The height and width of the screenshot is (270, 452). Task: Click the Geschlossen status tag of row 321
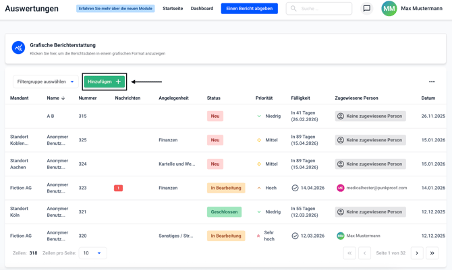point(224,212)
